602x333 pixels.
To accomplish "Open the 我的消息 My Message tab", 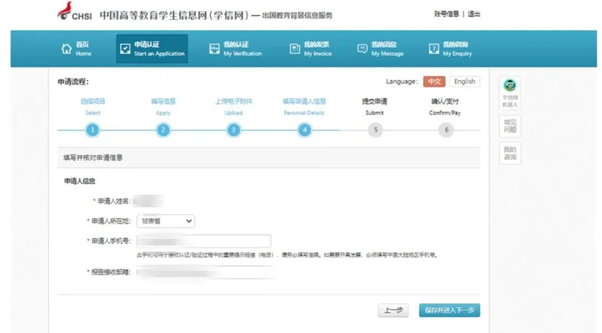I will 381,48.
